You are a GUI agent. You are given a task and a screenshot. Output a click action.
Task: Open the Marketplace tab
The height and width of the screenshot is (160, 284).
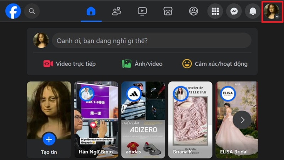pos(168,11)
